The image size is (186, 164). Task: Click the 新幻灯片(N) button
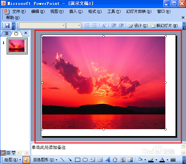164,26
